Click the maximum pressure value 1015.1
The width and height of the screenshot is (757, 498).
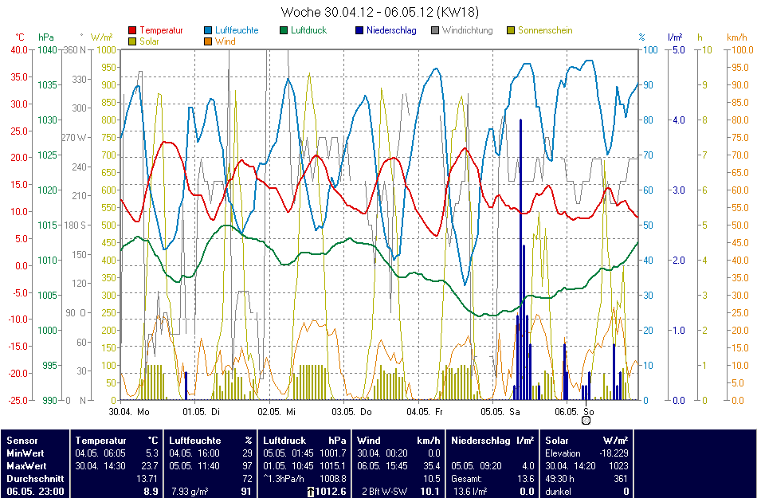tap(335, 466)
